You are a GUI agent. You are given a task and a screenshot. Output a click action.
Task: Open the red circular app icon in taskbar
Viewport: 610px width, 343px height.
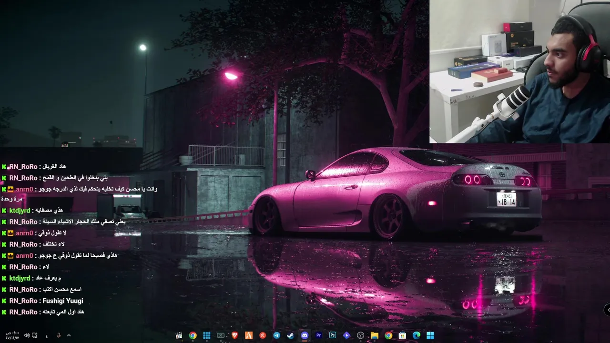pos(263,335)
